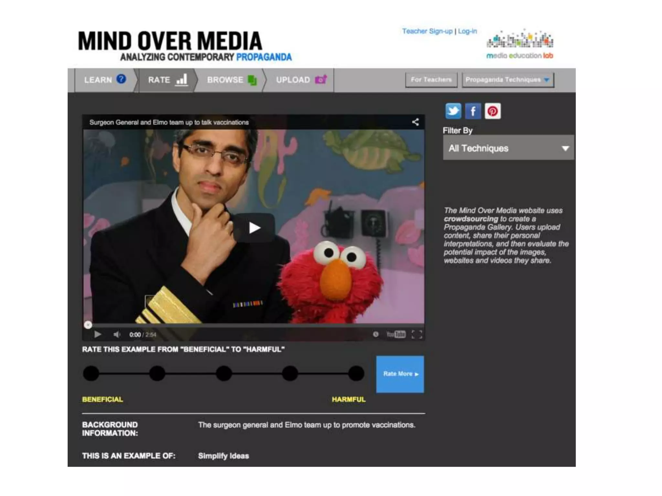Open Propaganda Techniques dropdown menu

click(507, 80)
